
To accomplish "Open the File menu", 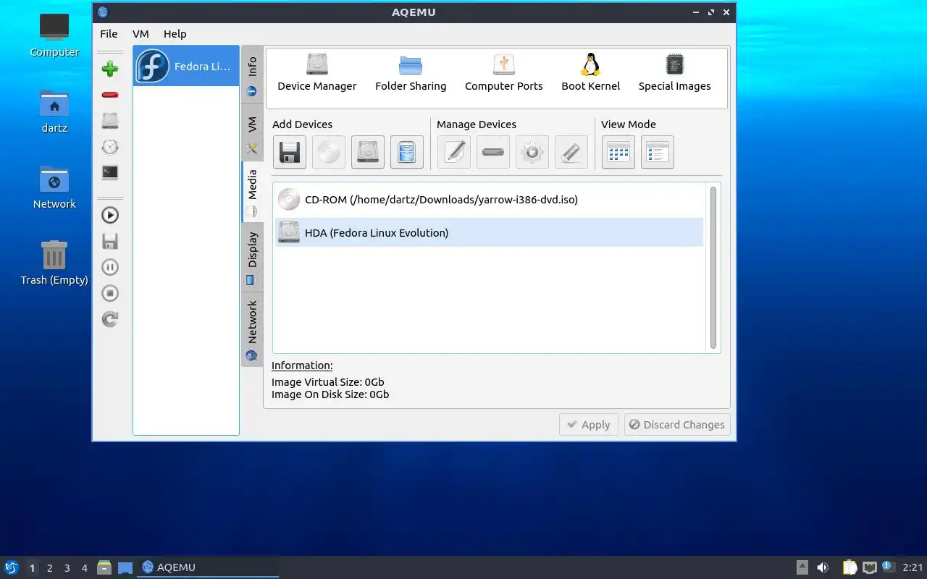I will point(109,33).
